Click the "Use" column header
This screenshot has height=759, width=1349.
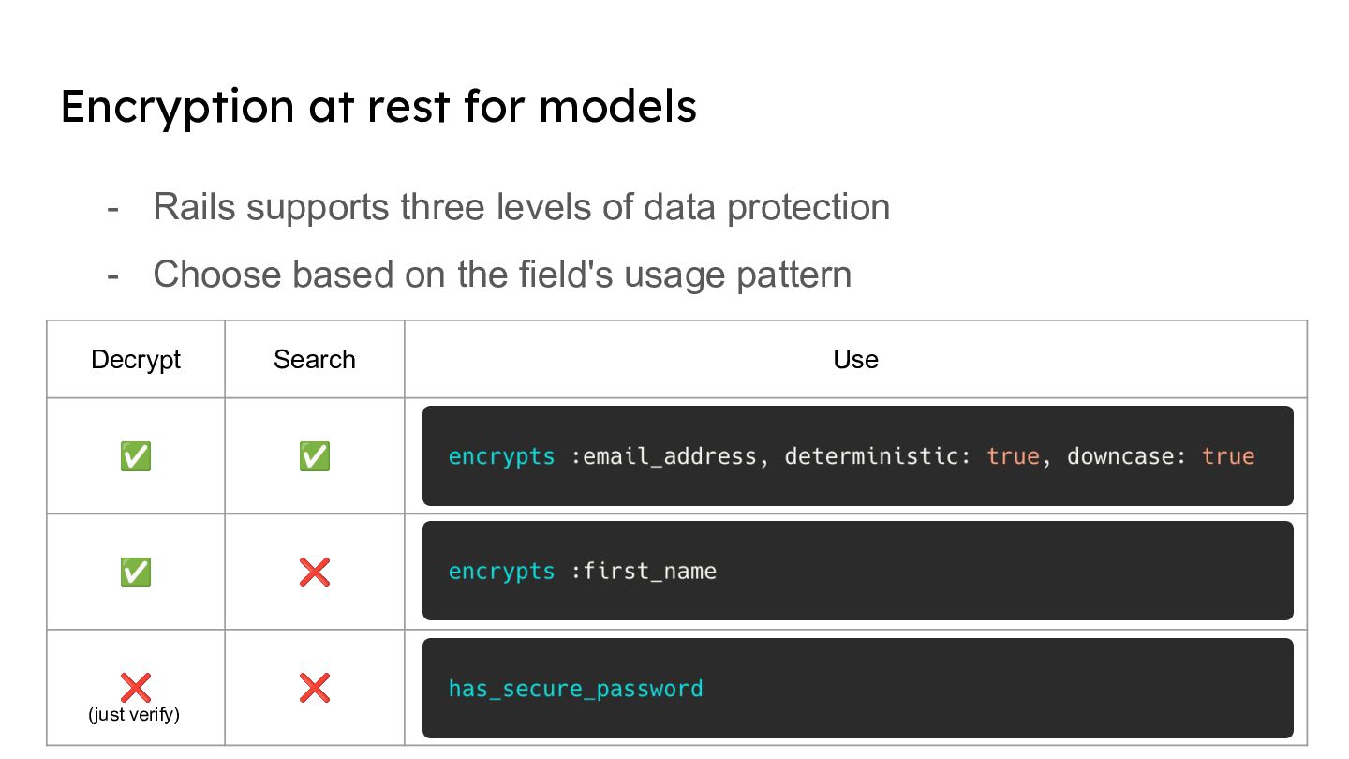[x=855, y=360]
